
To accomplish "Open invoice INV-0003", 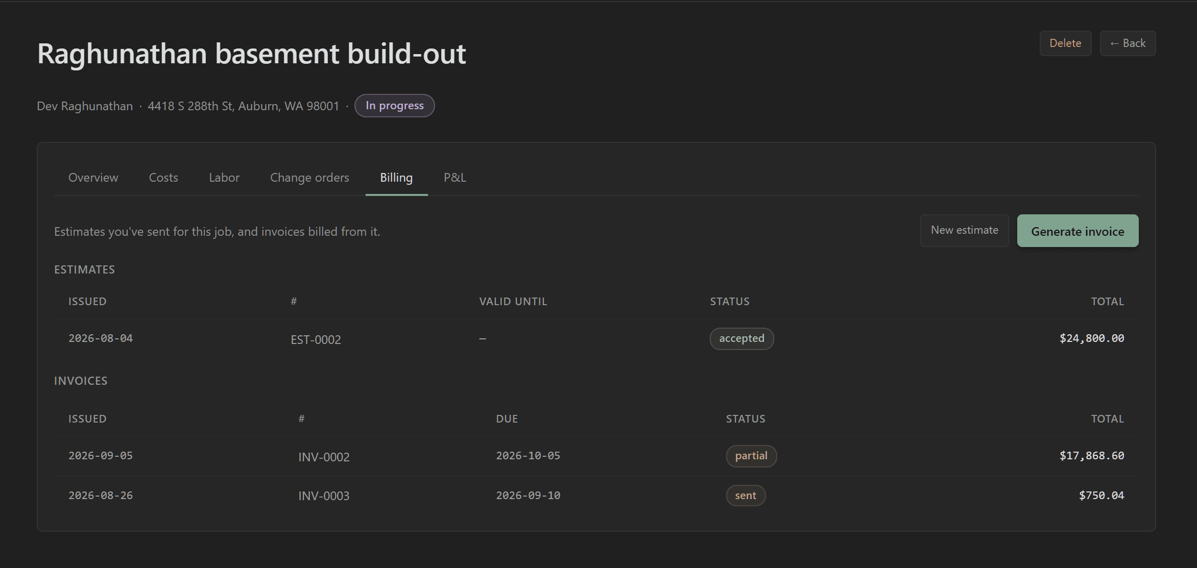I will (x=324, y=496).
